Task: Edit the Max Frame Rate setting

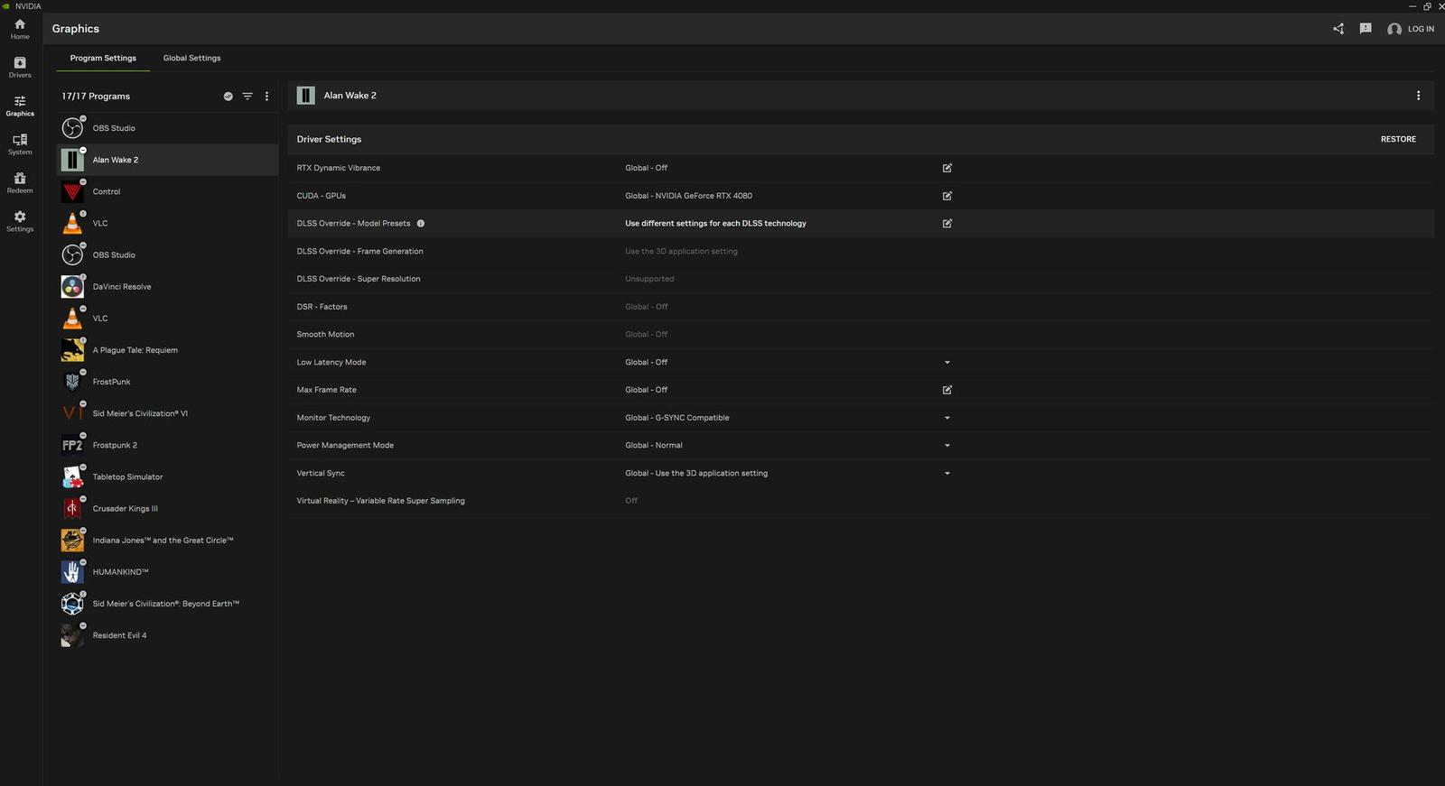Action: [x=947, y=390]
